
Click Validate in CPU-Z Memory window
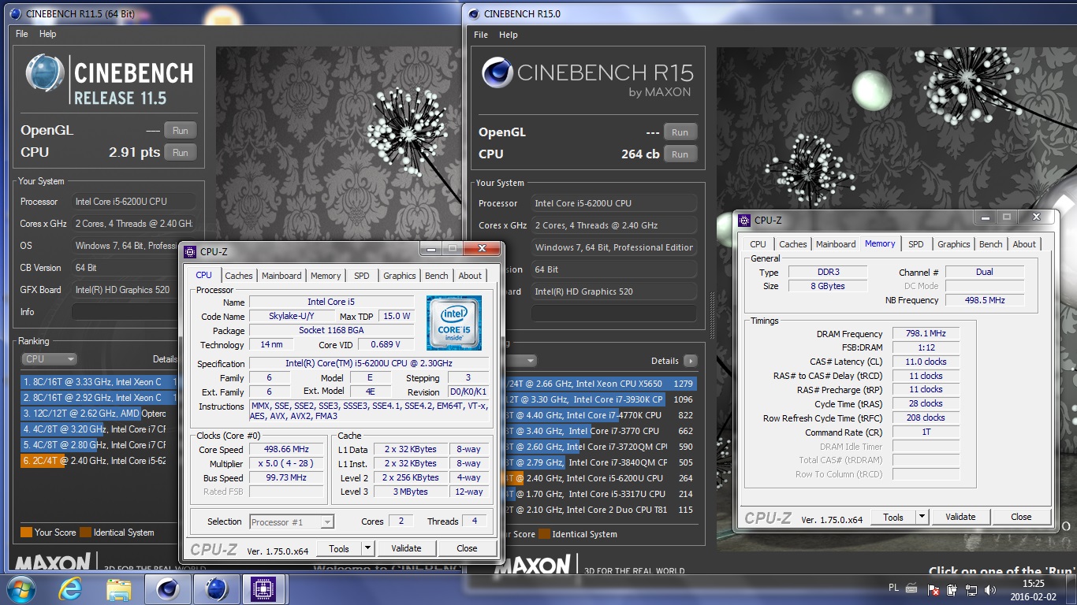pyautogui.click(x=960, y=517)
